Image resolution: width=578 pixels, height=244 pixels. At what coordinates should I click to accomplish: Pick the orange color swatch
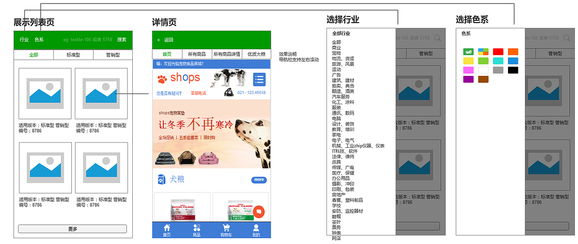coord(513,52)
